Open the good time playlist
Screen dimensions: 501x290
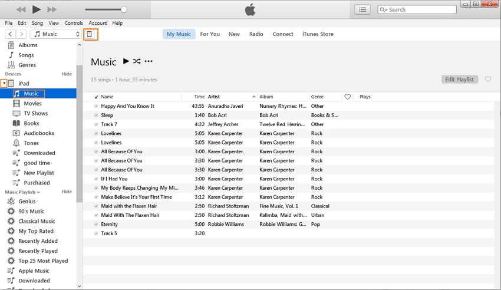click(x=37, y=163)
